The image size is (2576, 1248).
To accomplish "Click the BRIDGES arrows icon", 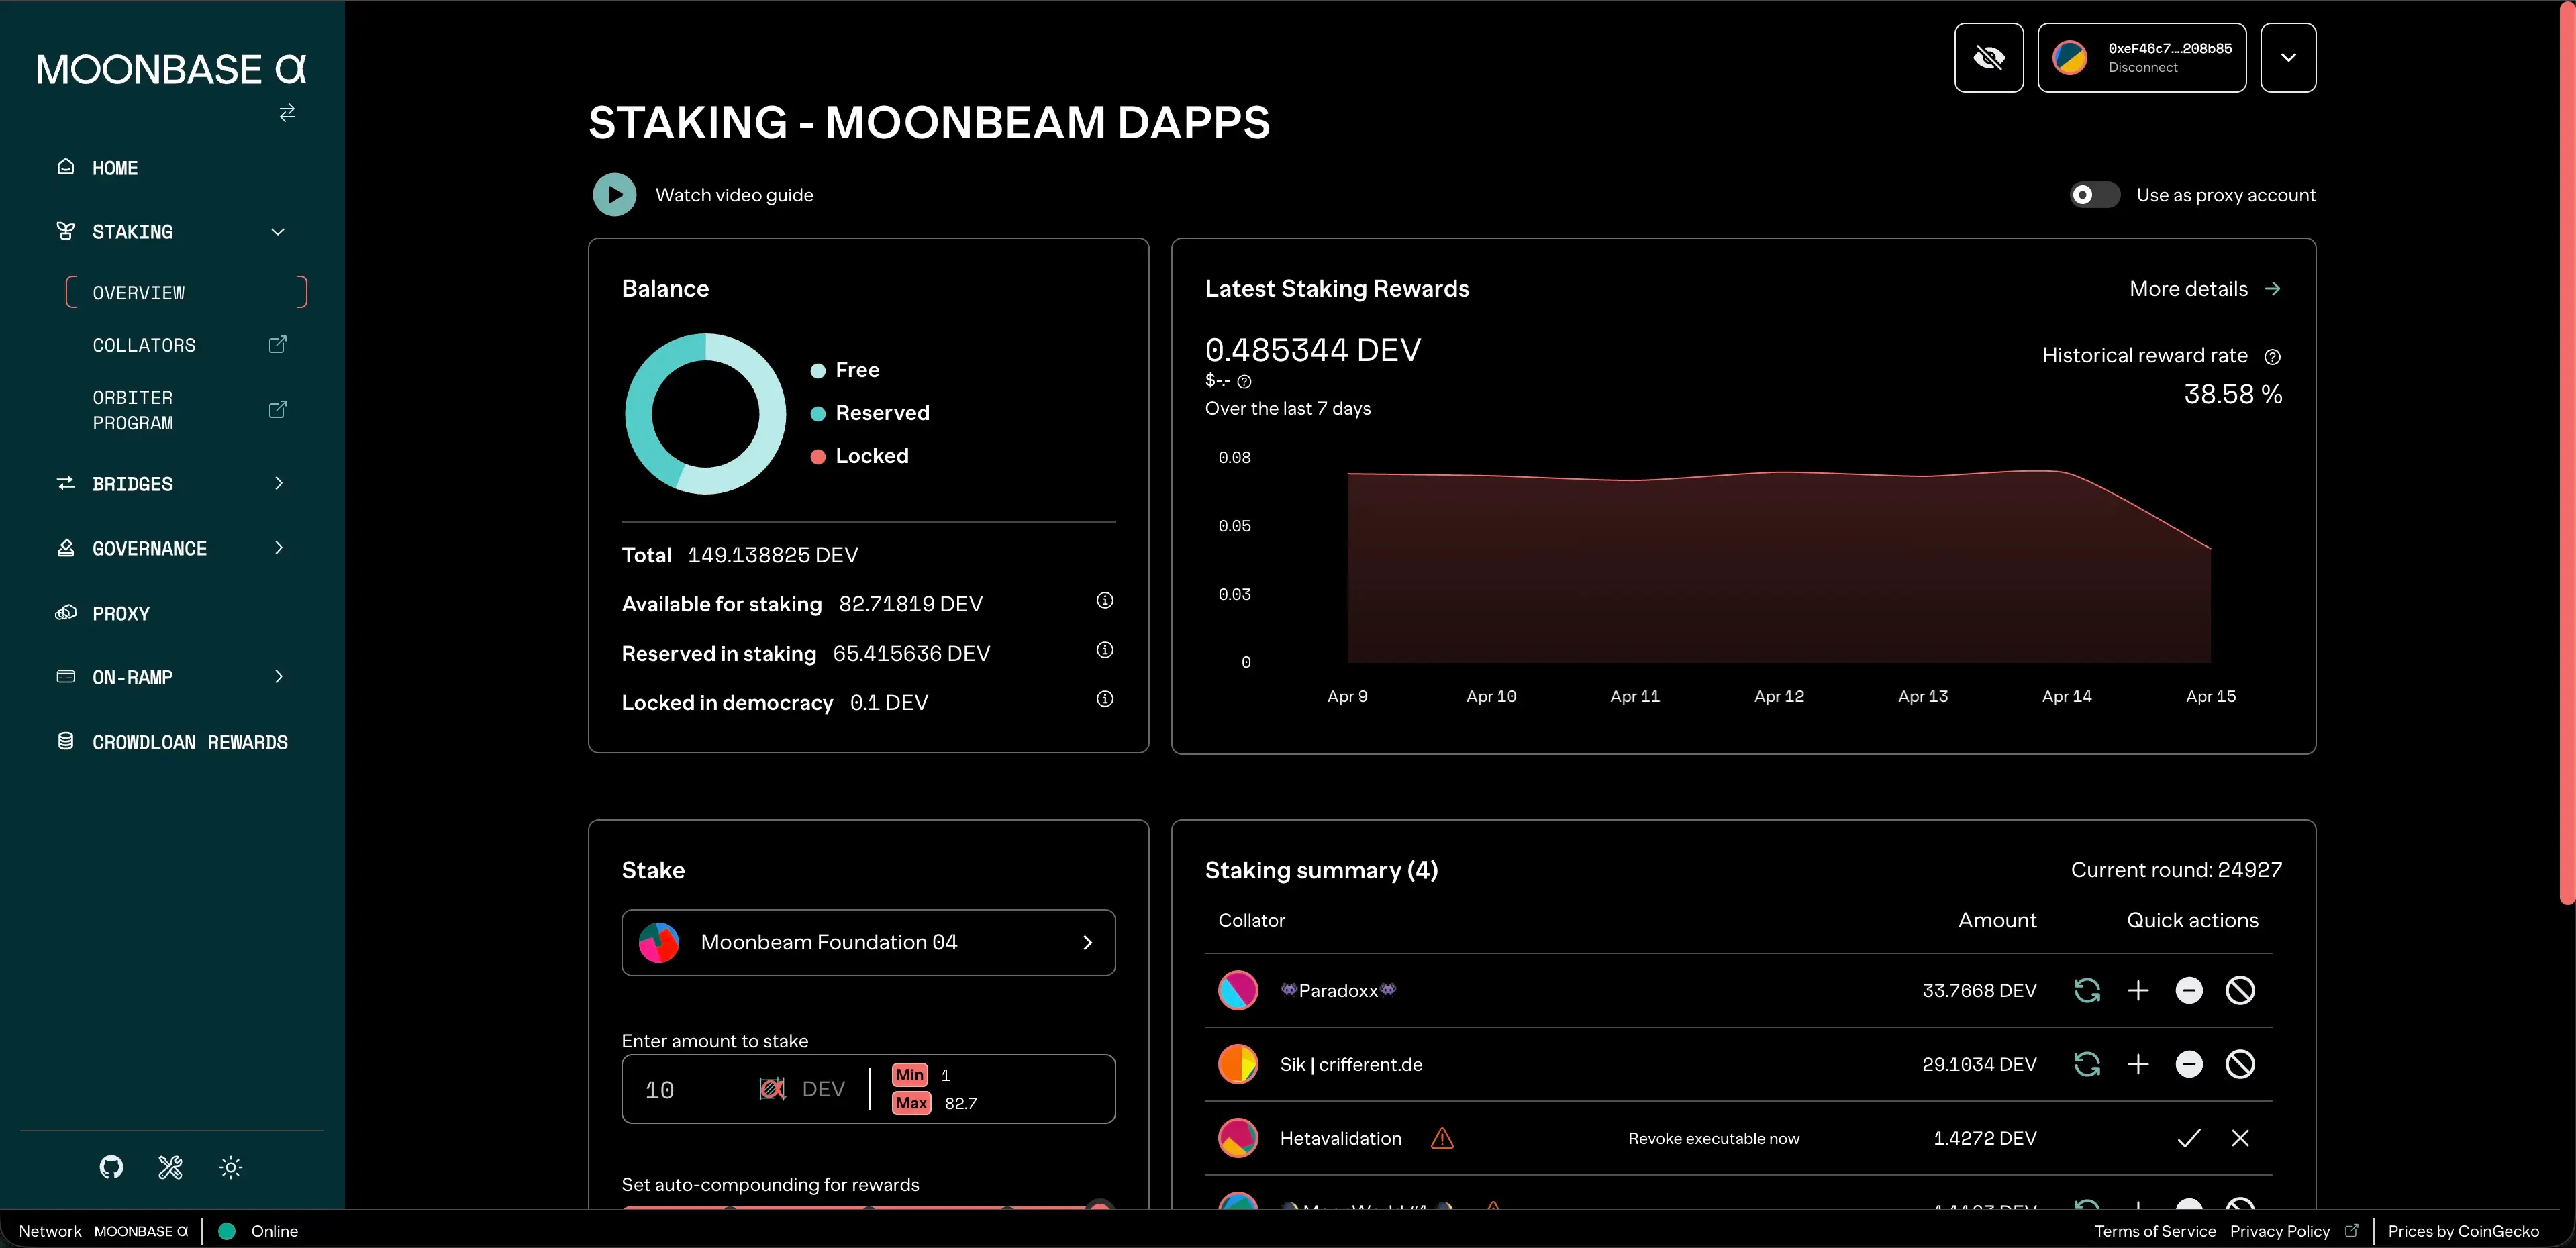I will [x=66, y=484].
